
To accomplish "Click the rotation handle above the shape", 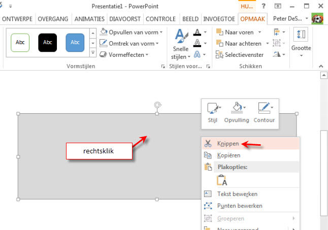I will coord(157,105).
